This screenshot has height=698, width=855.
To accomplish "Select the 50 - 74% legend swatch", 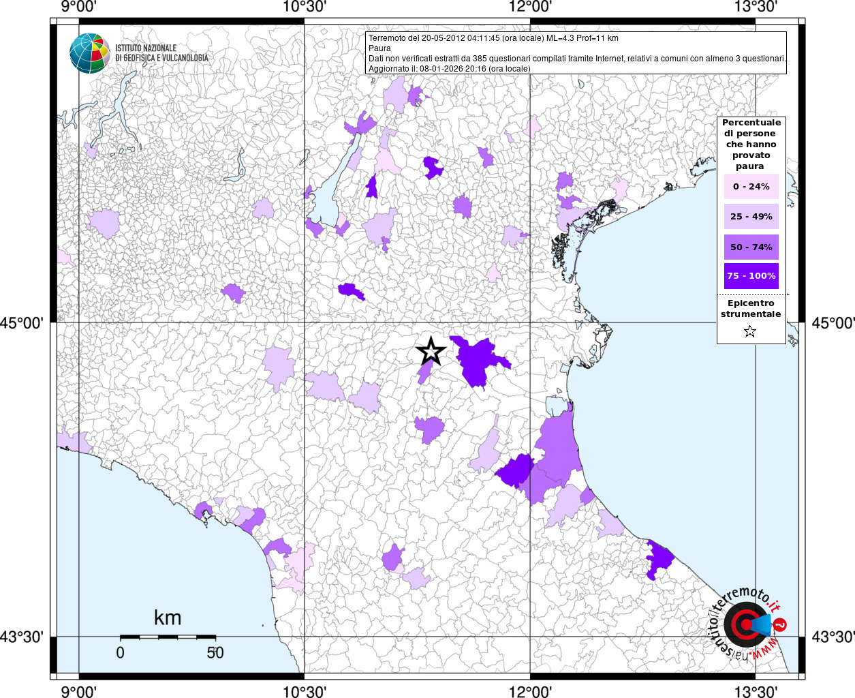I will coord(751,247).
